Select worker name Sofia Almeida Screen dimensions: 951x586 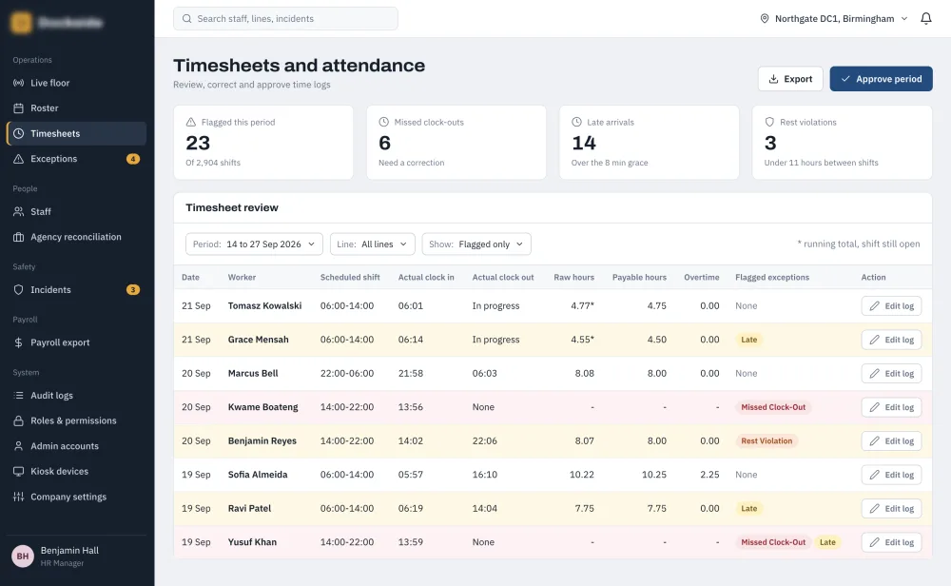pos(258,475)
